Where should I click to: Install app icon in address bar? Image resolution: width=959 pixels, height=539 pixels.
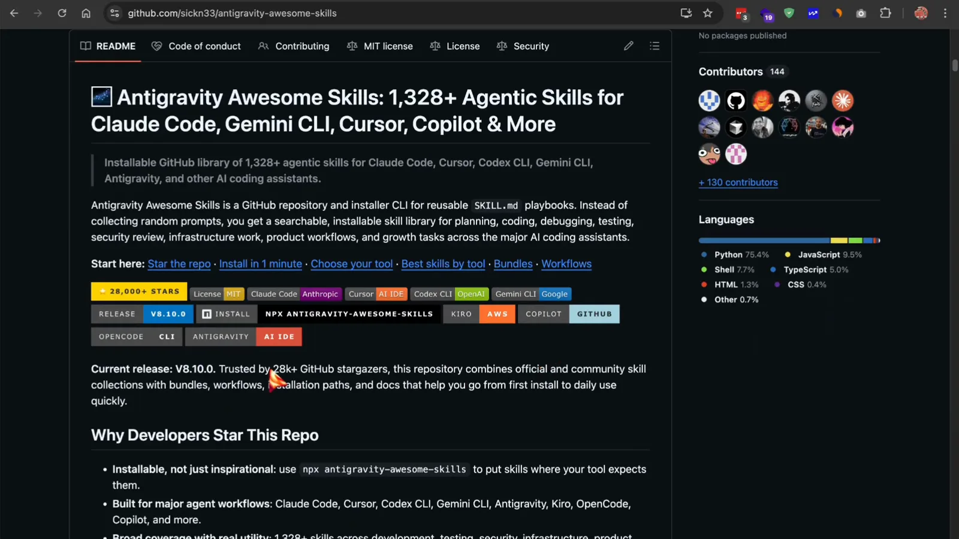[686, 13]
